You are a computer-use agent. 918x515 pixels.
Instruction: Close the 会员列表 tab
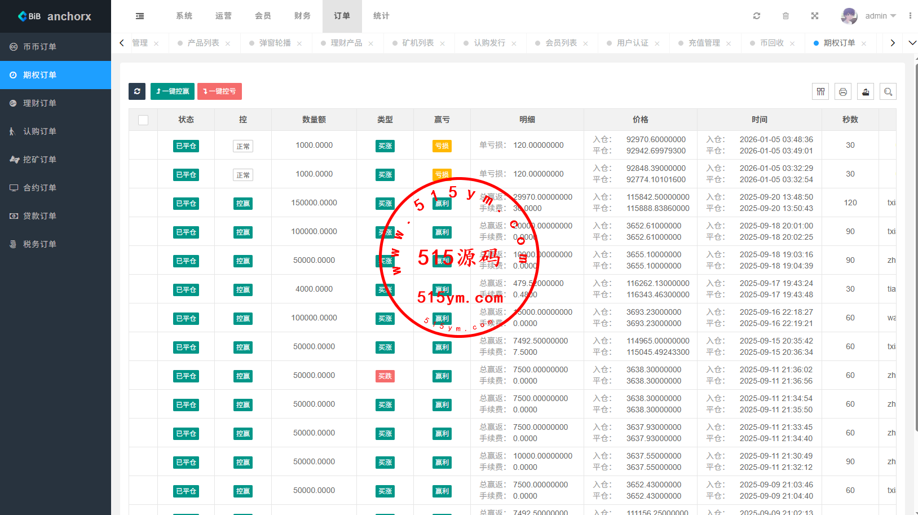(585, 43)
